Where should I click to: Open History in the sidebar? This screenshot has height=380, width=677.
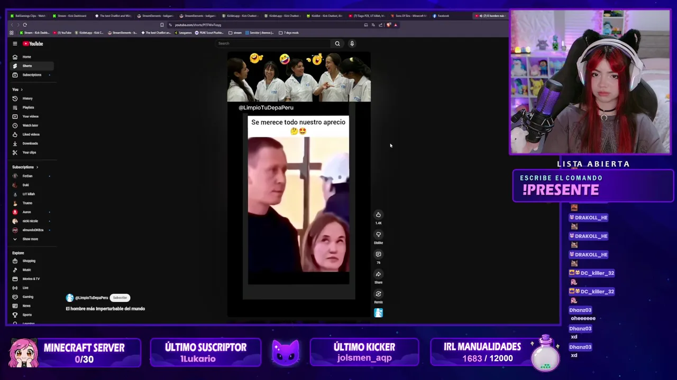tap(31, 99)
